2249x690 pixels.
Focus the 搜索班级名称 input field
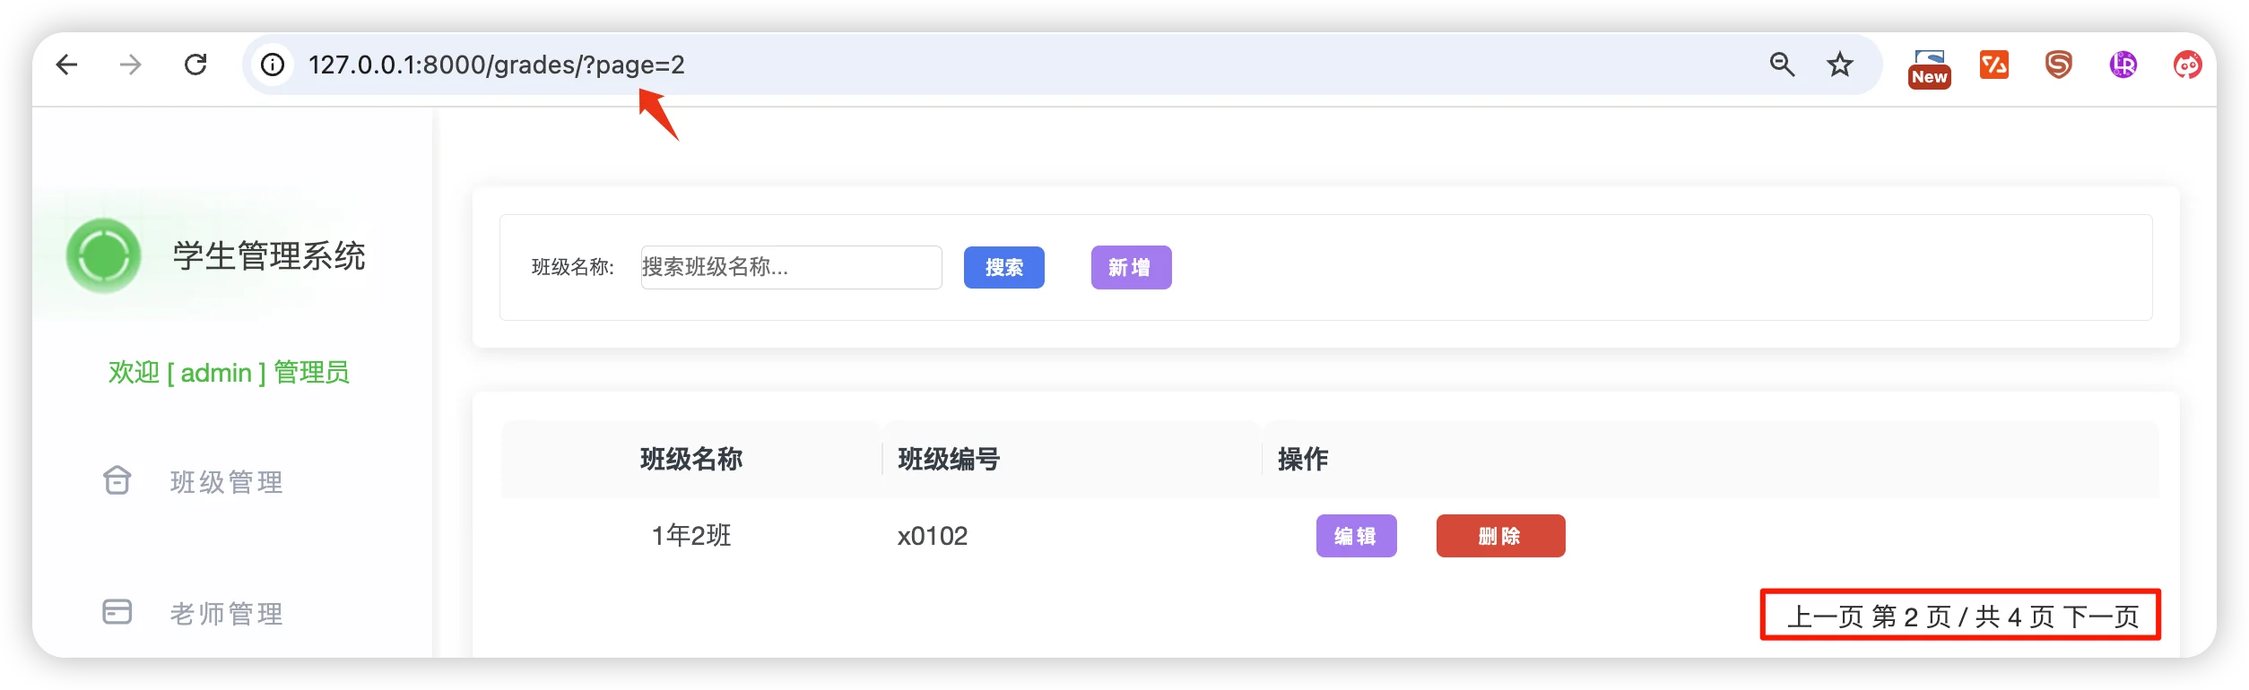792,267
